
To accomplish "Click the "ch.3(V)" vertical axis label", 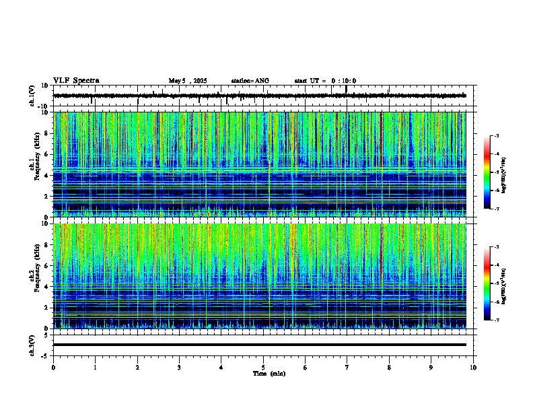I will (x=32, y=345).
